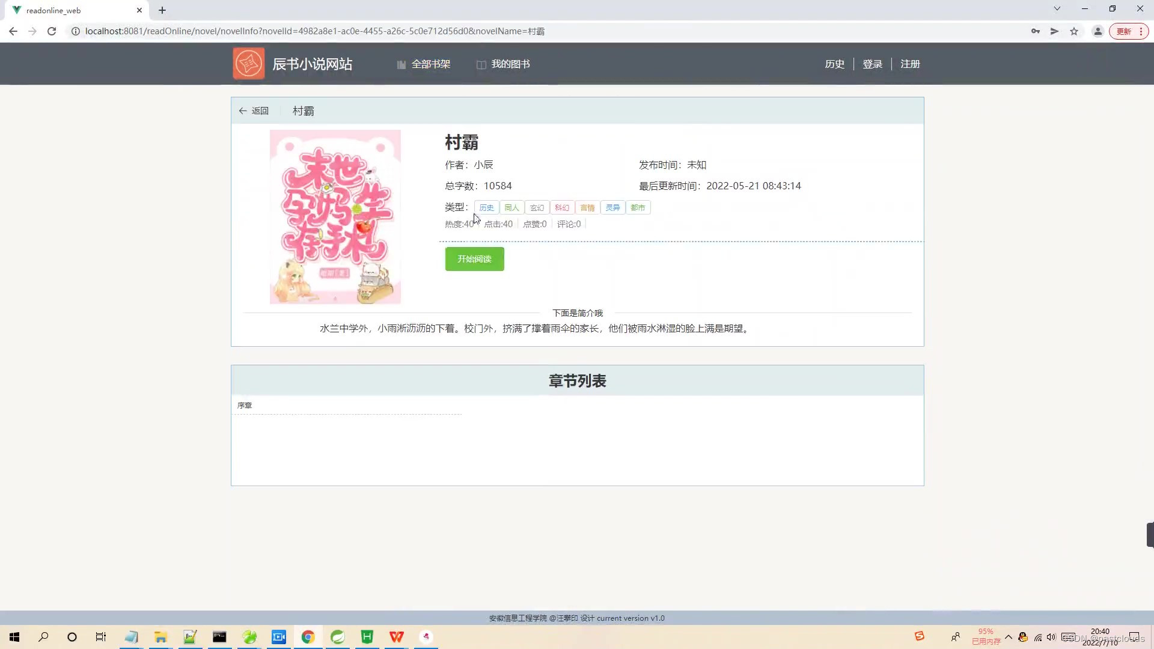The image size is (1154, 649).
Task: Click the 注册 link
Action: coord(909,64)
